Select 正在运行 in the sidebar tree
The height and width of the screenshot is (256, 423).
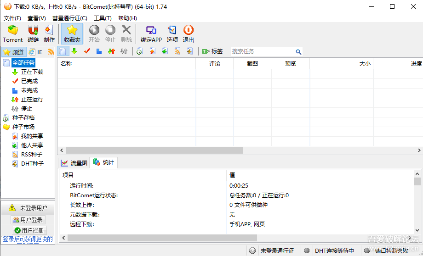pyautogui.click(x=32, y=100)
